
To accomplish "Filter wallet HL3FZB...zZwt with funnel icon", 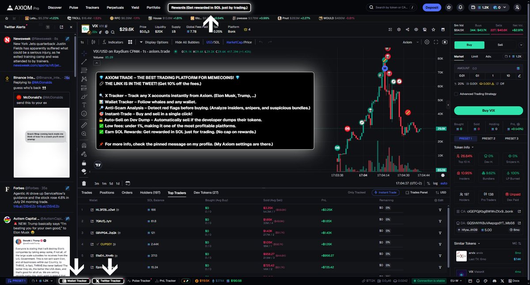I will pos(440,209).
